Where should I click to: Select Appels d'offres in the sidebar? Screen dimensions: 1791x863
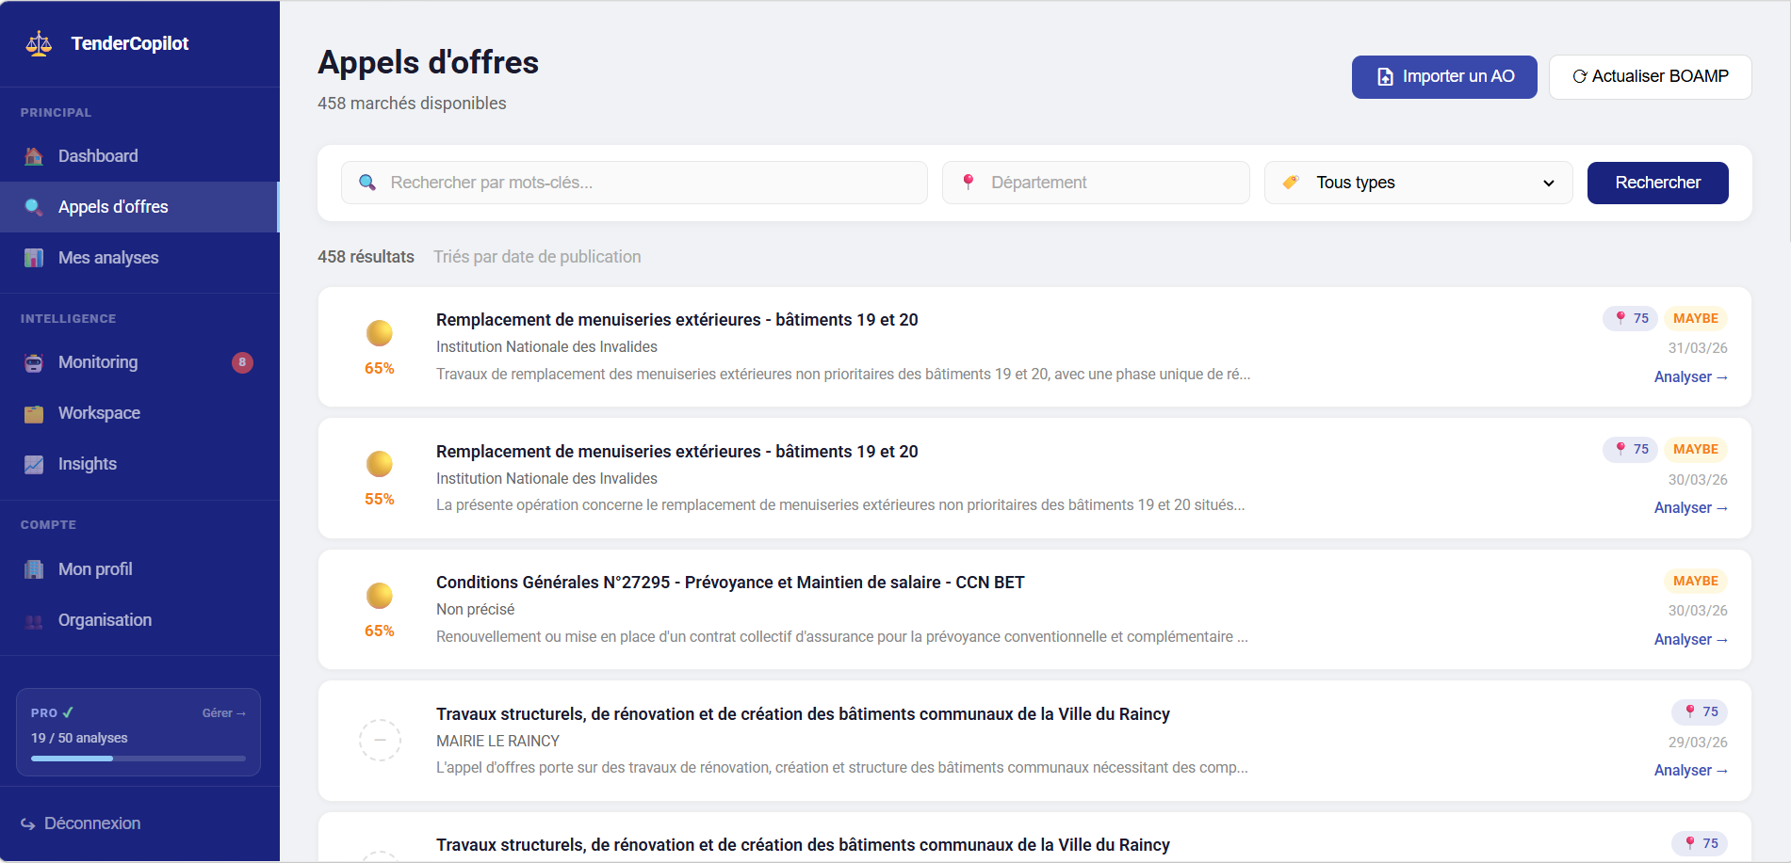tap(112, 206)
